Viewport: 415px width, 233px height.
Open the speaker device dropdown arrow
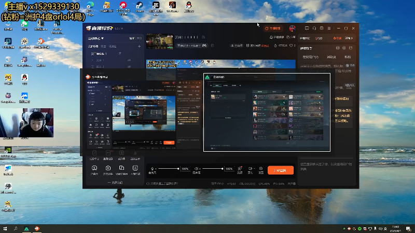tap(200, 169)
